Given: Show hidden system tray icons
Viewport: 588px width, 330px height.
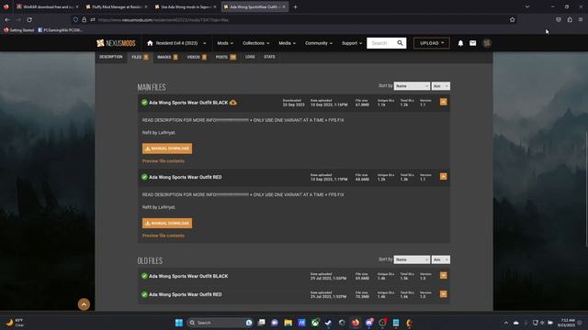Looking at the screenshot, I should click(x=506, y=323).
